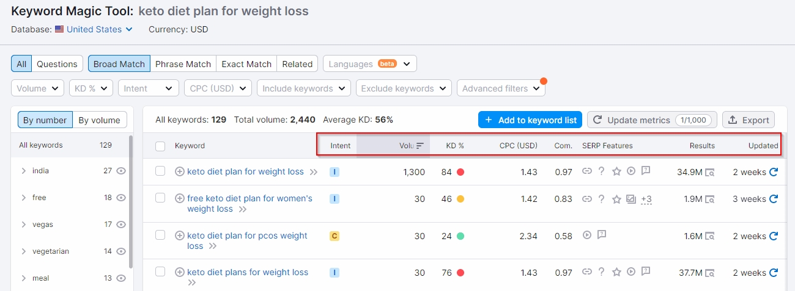Click plus icon next to keto diet plan for pcos
This screenshot has height=291, width=795.
point(180,235)
